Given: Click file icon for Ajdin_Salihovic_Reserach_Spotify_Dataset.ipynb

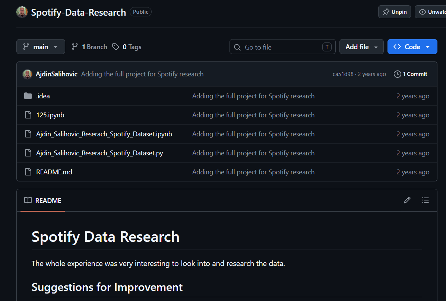Looking at the screenshot, I should tap(28, 134).
